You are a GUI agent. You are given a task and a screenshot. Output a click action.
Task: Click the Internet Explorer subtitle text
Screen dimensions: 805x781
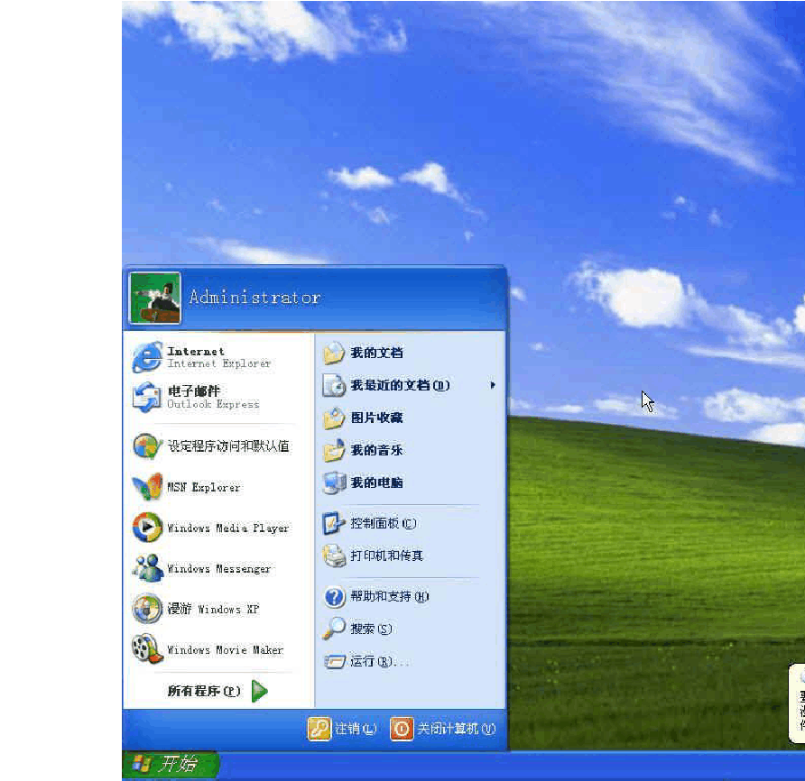pos(218,363)
